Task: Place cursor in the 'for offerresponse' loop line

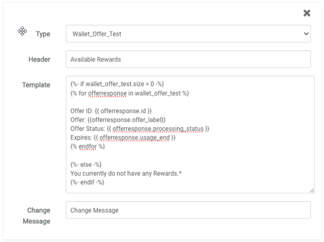Action: point(129,93)
